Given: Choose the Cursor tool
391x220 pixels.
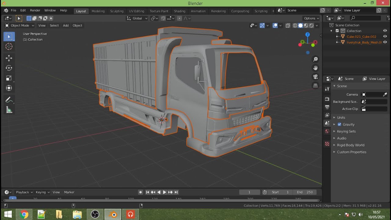Looking at the screenshot, I should click(9, 46).
